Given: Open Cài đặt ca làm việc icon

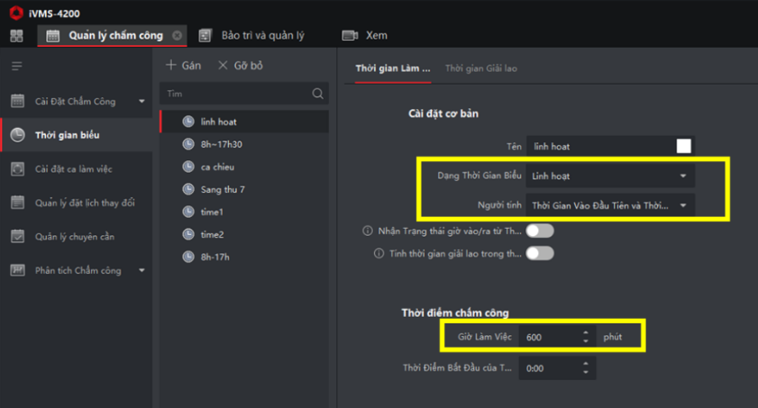Looking at the screenshot, I should (x=17, y=169).
